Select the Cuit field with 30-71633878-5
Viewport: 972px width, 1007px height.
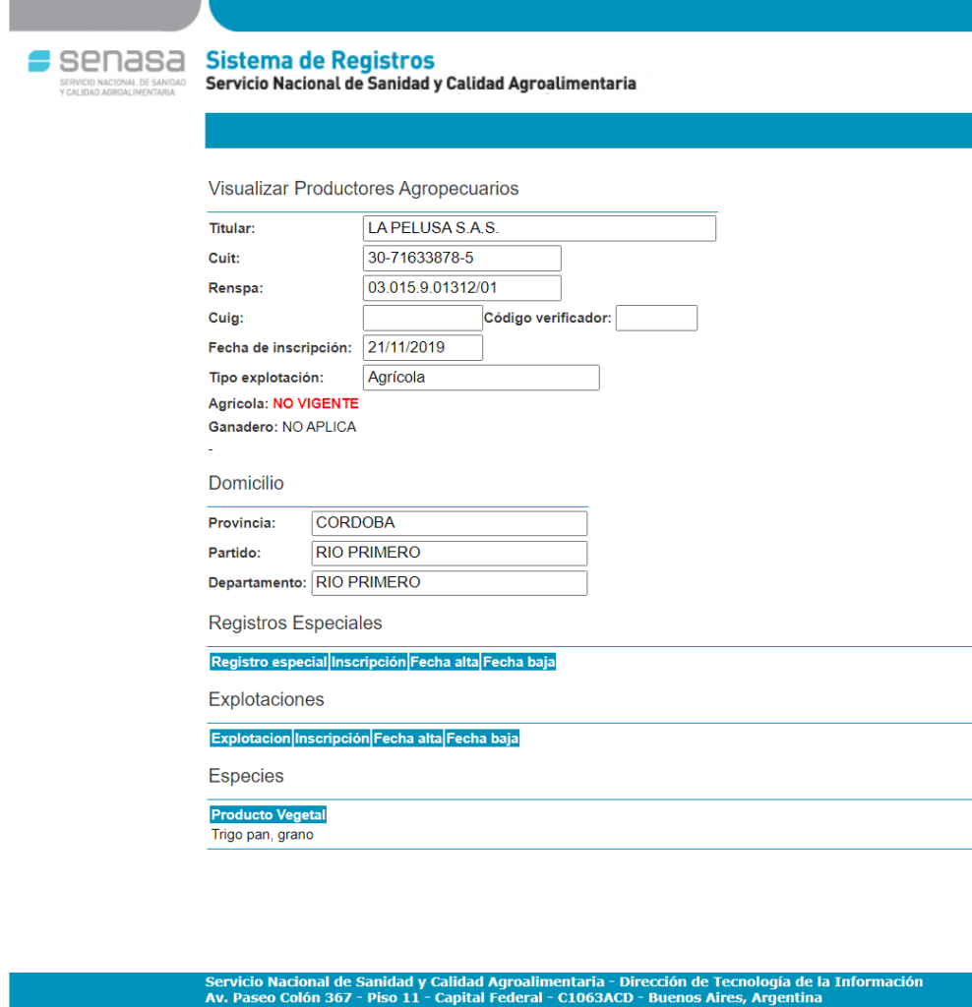click(461, 259)
